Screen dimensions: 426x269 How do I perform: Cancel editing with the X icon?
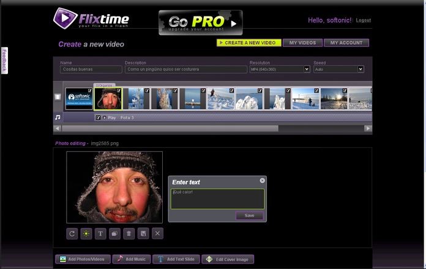pyautogui.click(x=157, y=233)
